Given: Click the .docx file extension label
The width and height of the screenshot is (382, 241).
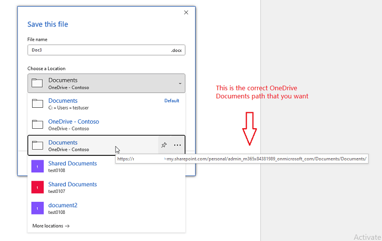Looking at the screenshot, I should (176, 50).
